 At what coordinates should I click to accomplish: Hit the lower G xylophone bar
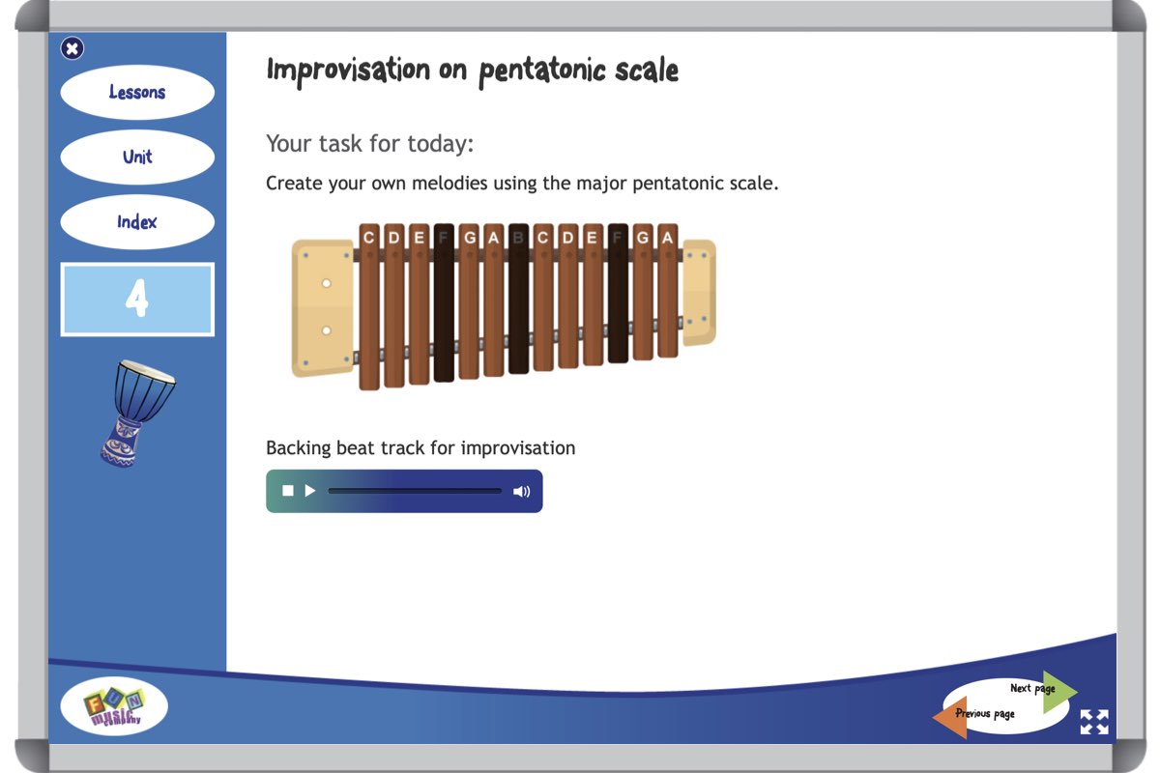[469, 309]
